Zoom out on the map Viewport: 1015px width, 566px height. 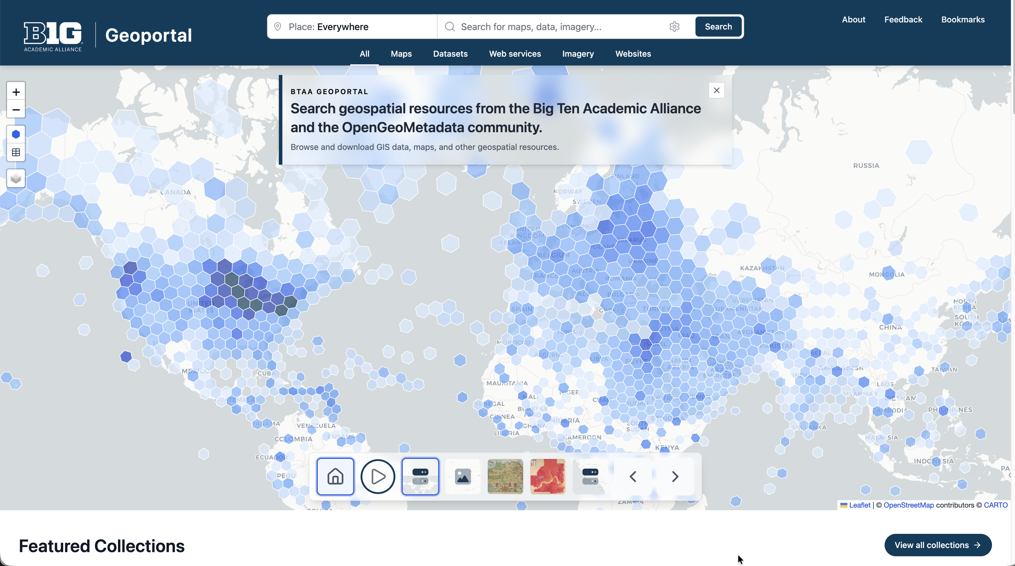tap(16, 110)
